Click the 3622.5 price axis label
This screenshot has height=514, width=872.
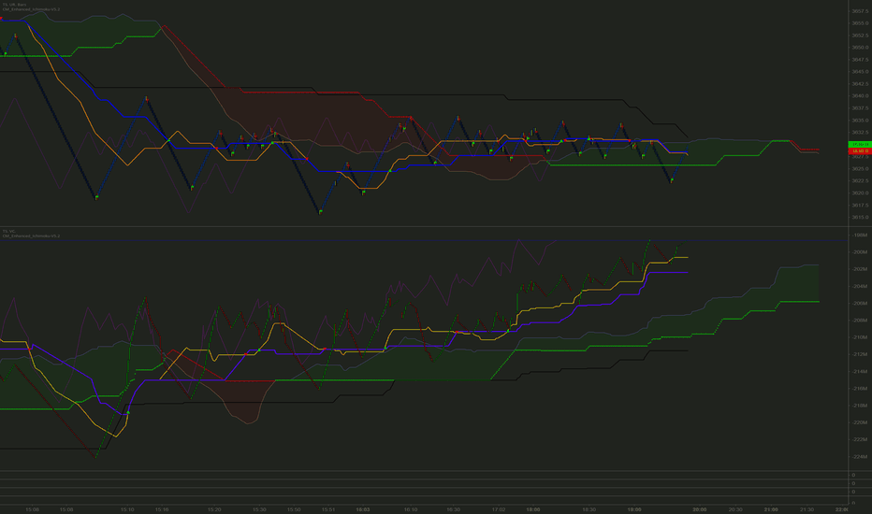[x=860, y=180]
